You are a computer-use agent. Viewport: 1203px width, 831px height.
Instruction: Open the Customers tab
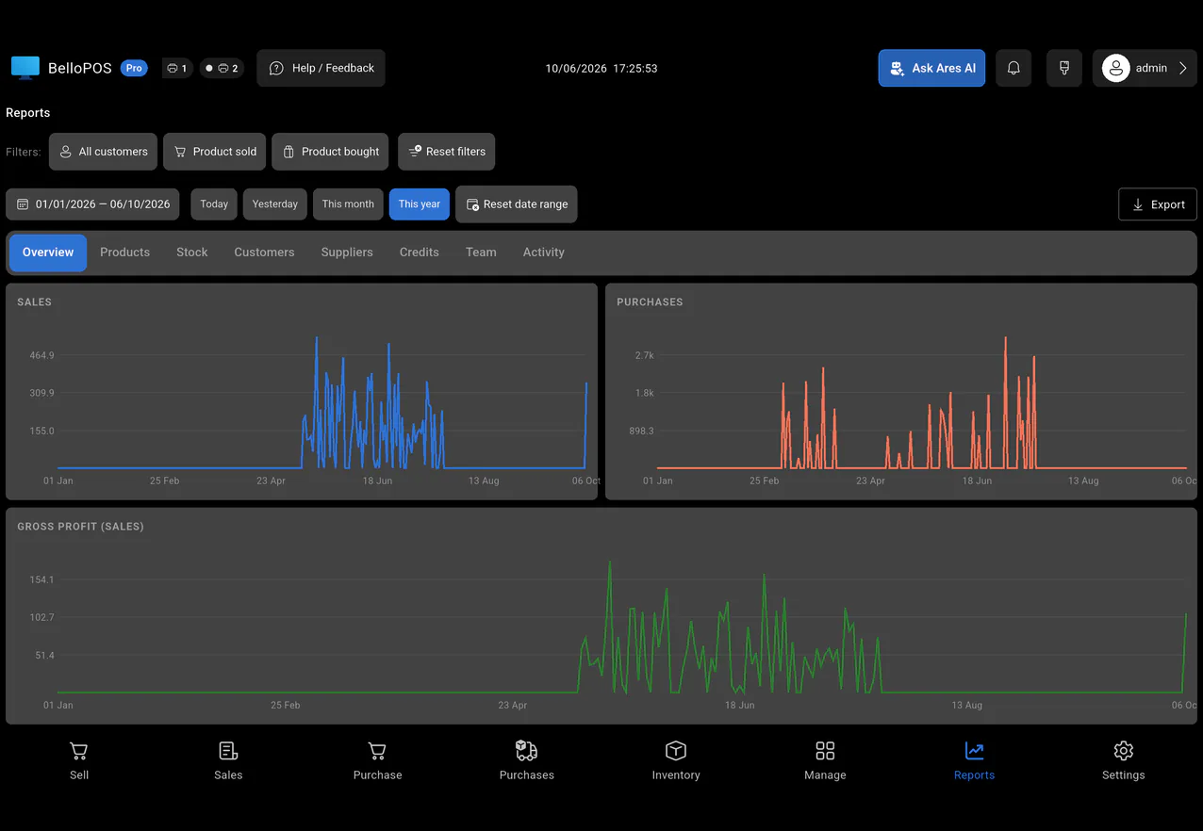[x=265, y=253]
